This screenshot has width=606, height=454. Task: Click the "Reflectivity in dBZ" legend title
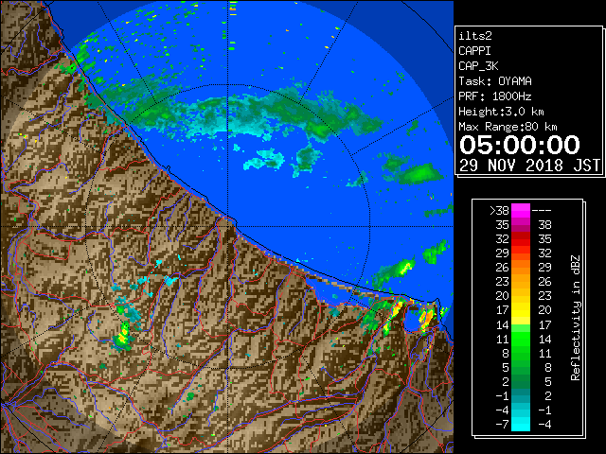(576, 318)
